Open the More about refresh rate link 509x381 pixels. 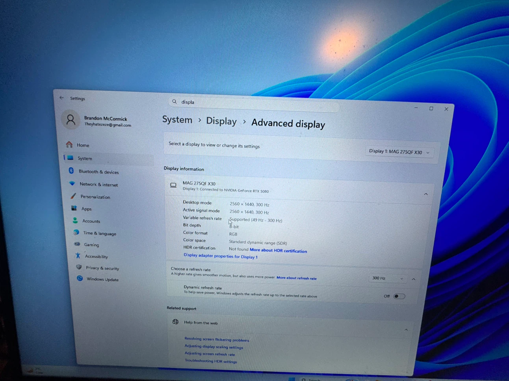click(x=297, y=278)
